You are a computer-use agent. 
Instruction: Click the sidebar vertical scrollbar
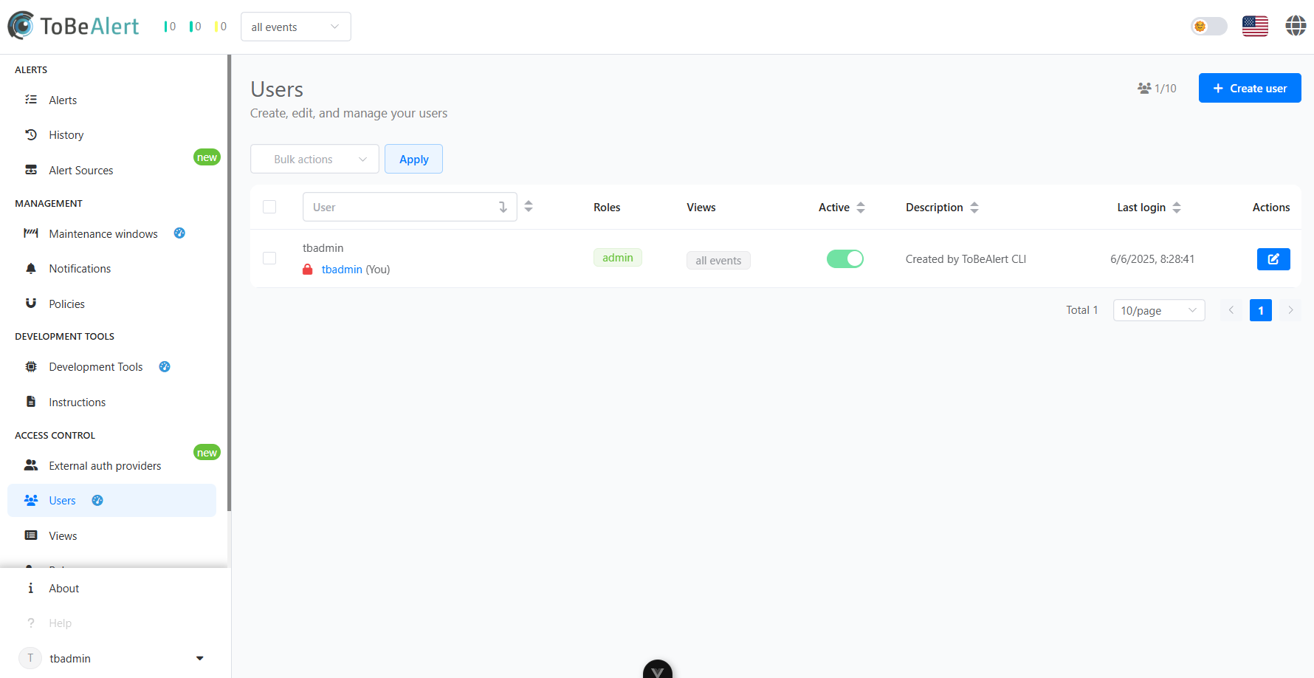coord(230,283)
